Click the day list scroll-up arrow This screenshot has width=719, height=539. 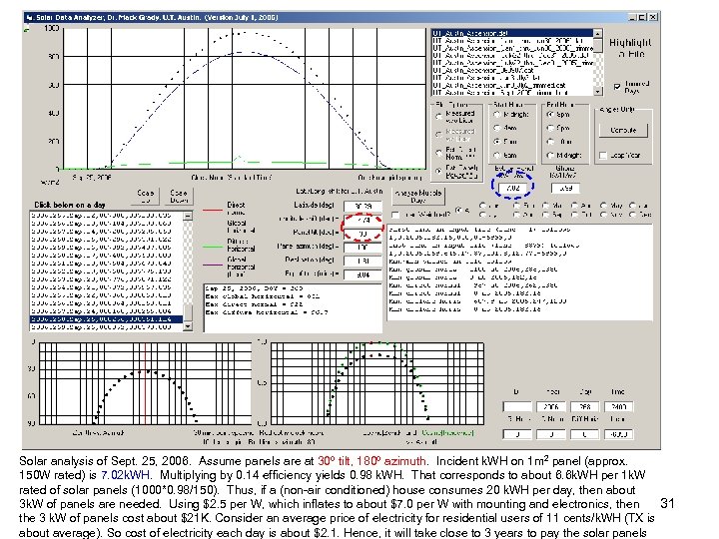[x=188, y=216]
